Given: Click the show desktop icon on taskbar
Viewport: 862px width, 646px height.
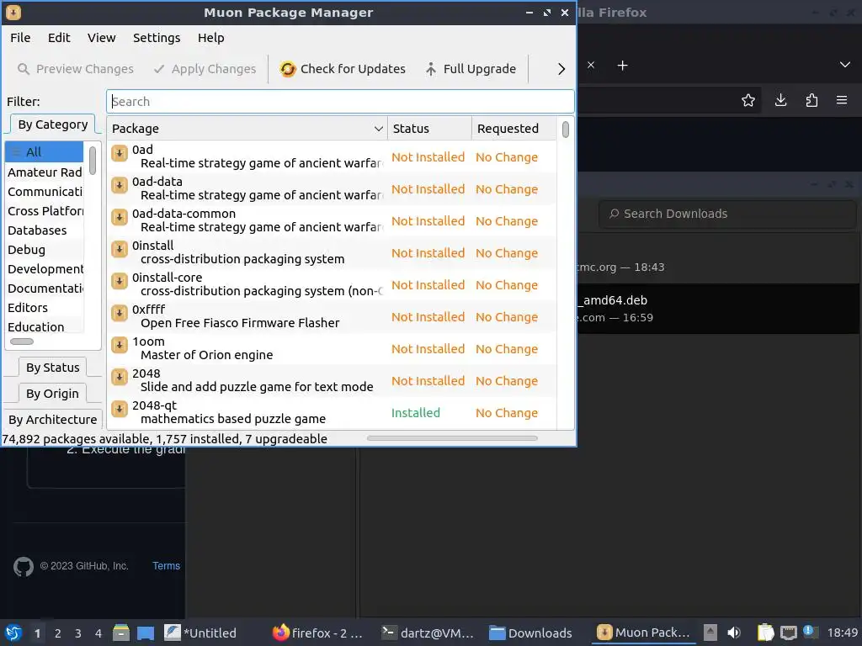Looking at the screenshot, I should click(146, 633).
